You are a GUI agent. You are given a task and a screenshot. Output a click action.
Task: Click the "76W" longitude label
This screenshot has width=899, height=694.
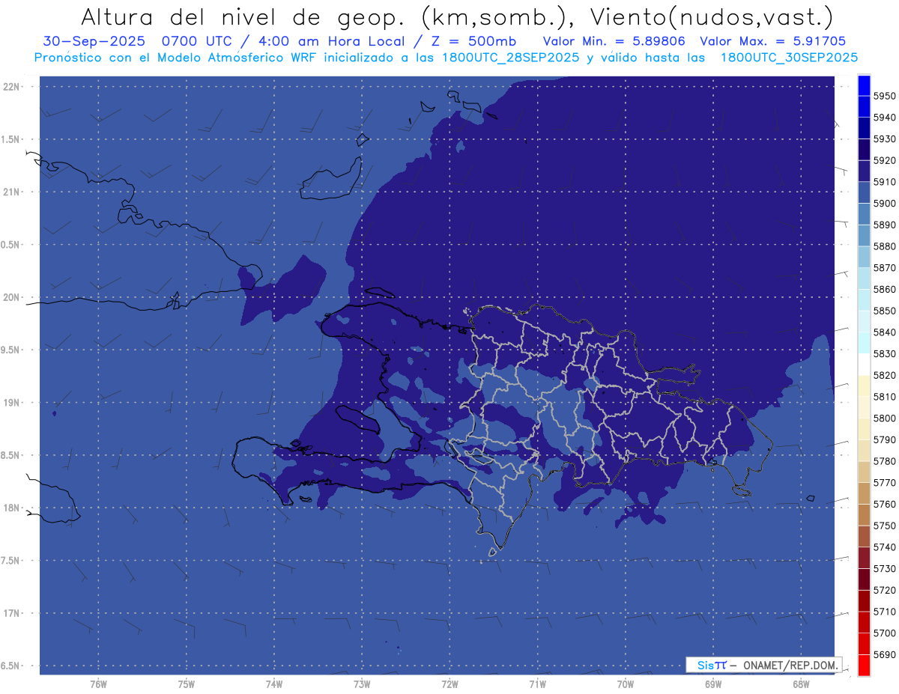pyautogui.click(x=98, y=684)
